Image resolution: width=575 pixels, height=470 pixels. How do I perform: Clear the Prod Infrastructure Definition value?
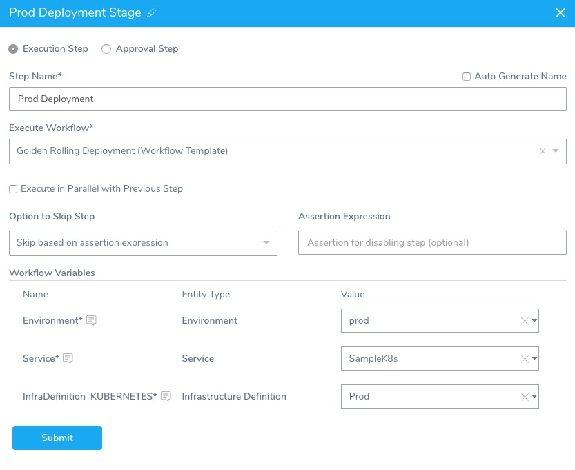pos(525,397)
